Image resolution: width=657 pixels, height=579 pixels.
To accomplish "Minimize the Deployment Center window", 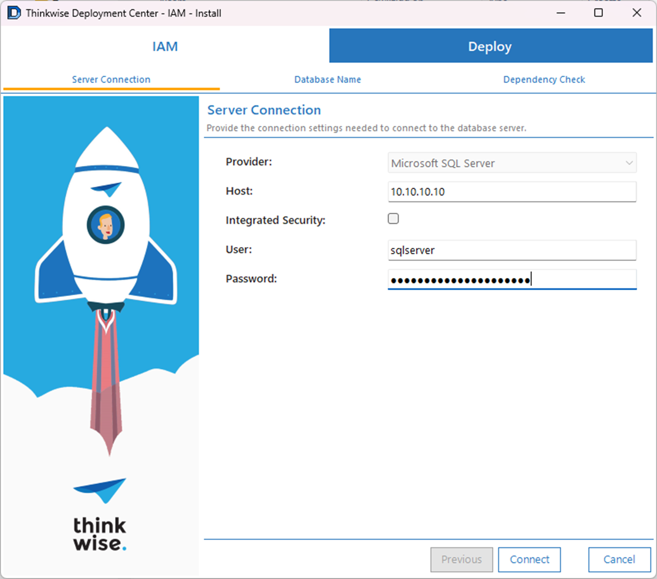I will point(561,13).
